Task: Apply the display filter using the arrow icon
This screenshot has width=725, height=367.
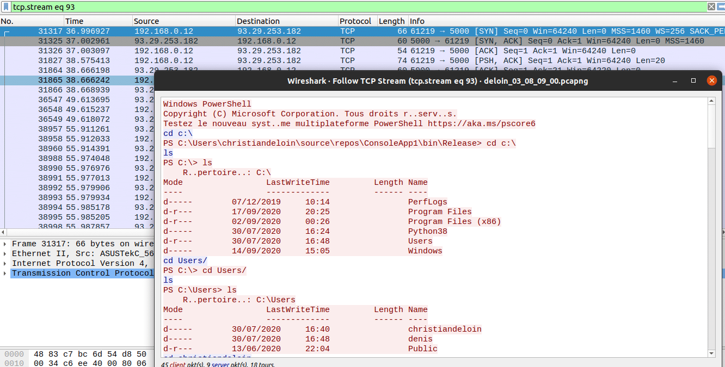Action: pyautogui.click(x=721, y=7)
